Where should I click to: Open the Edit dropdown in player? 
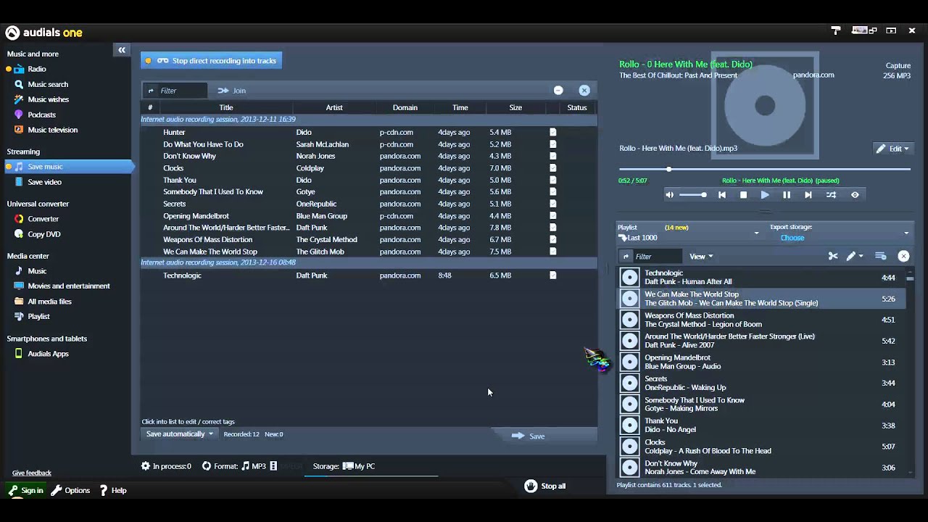point(892,149)
